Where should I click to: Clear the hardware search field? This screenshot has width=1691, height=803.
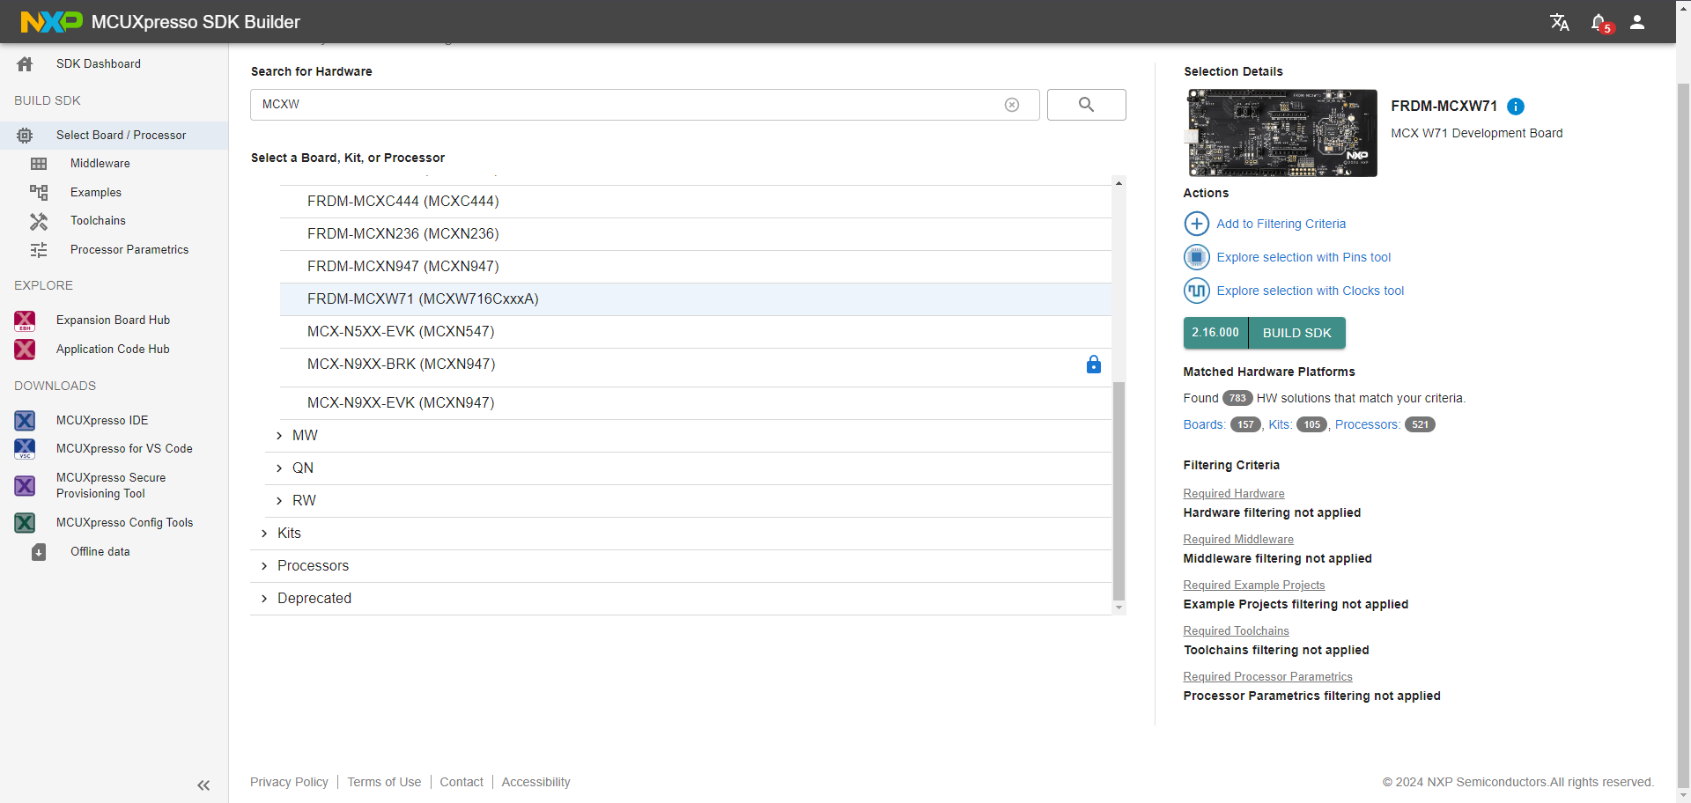point(1012,105)
